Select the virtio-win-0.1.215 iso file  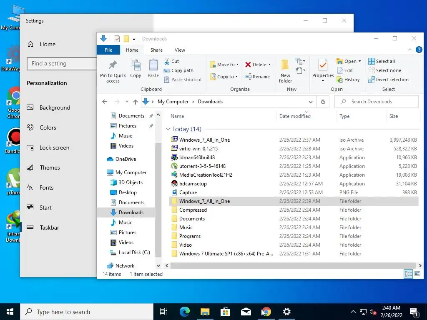[x=294, y=149]
